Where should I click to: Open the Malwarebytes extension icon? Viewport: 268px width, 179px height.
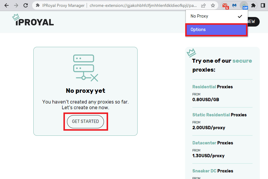(x=235, y=5)
